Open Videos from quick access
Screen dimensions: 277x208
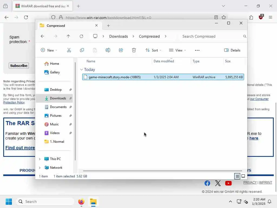pos(54,133)
